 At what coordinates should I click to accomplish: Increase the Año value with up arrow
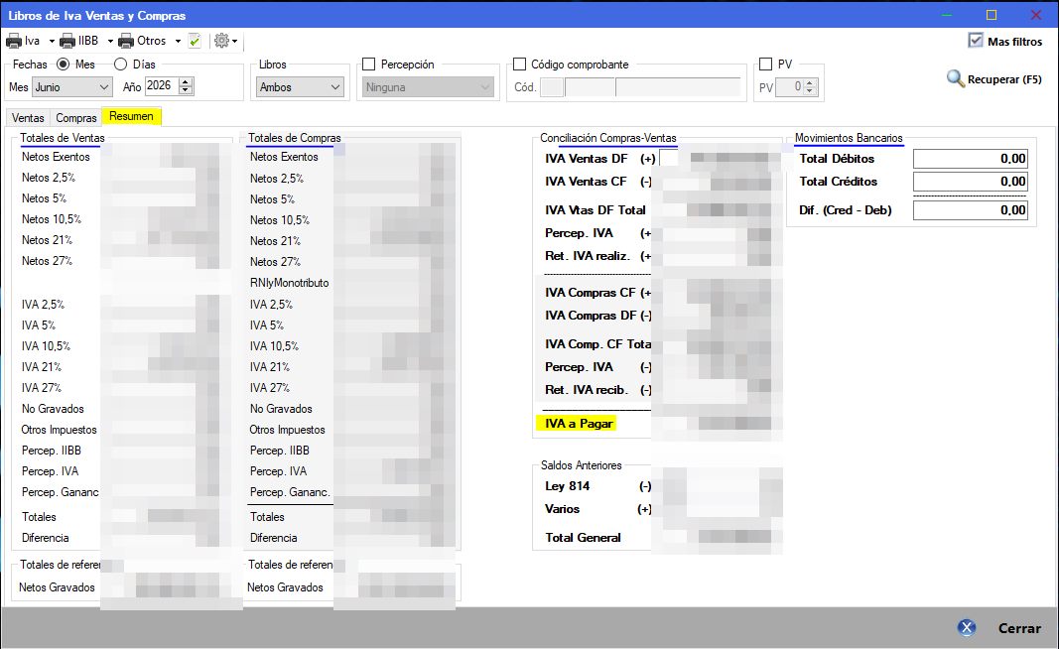pyautogui.click(x=186, y=81)
